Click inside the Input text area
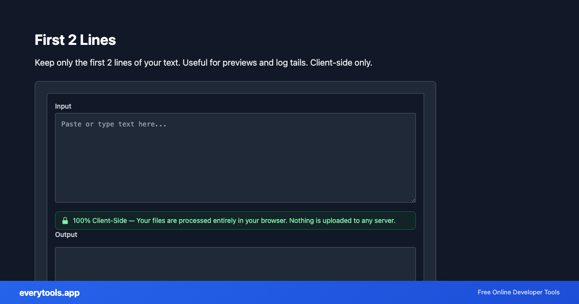The width and height of the screenshot is (579, 304). [235, 158]
